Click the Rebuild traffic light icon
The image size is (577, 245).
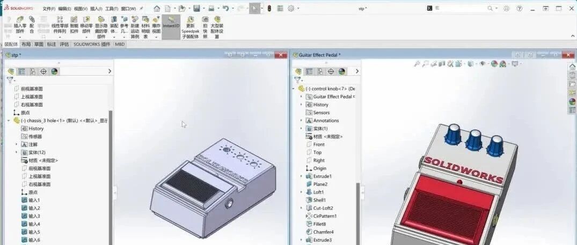click(x=269, y=9)
